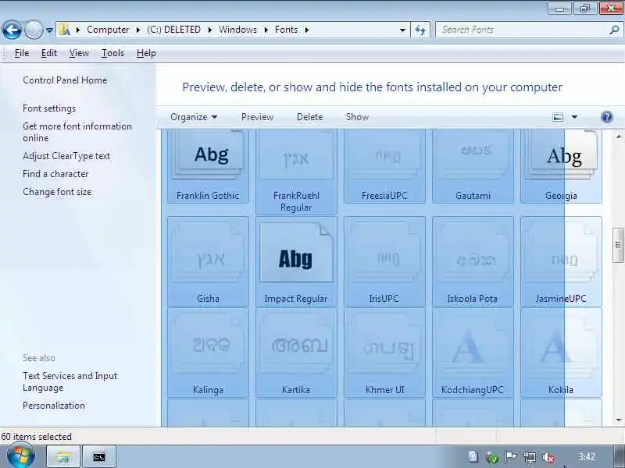Open the view options dropdown arrow
The width and height of the screenshot is (625, 468).
click(574, 117)
